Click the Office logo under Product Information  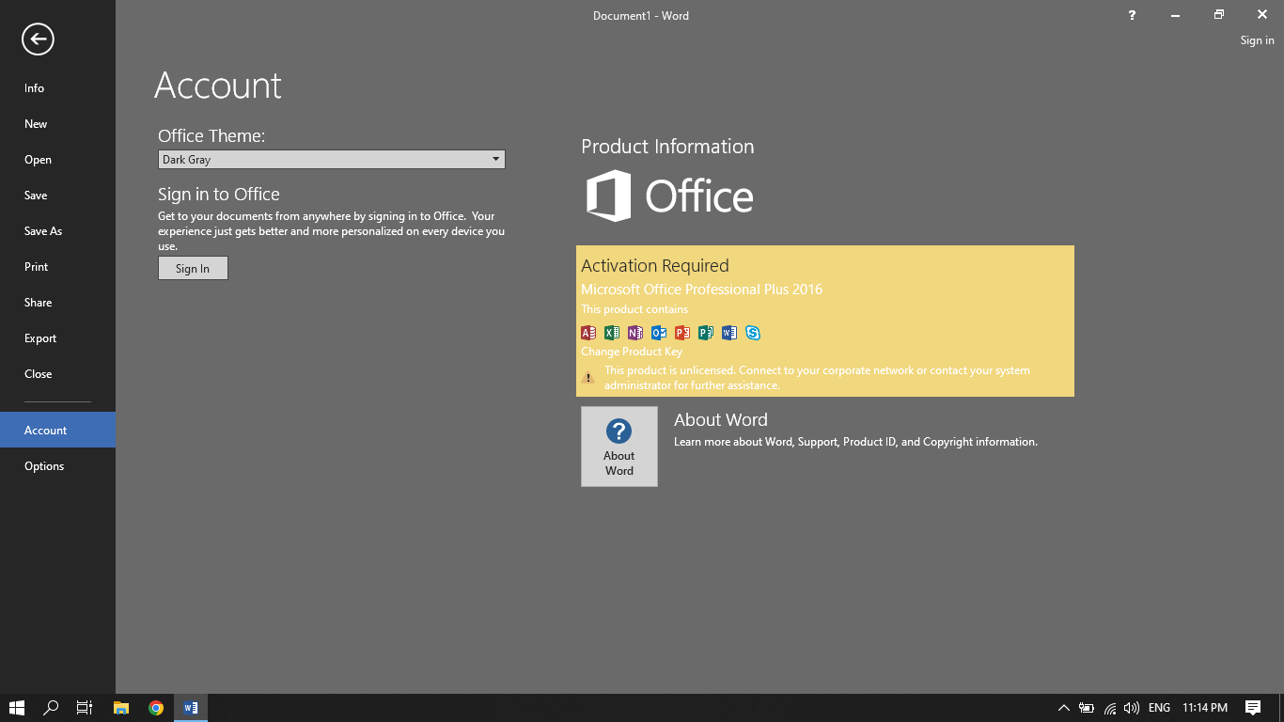[670, 196]
